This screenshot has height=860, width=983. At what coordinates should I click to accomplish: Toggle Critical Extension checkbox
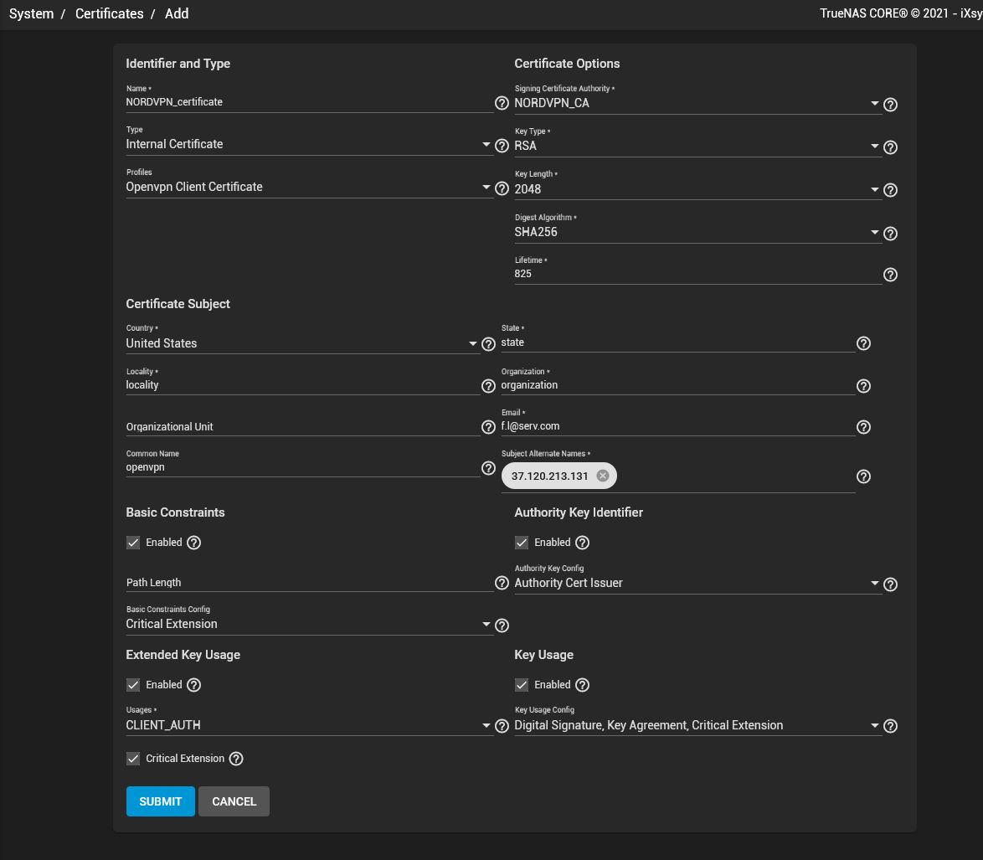[133, 759]
